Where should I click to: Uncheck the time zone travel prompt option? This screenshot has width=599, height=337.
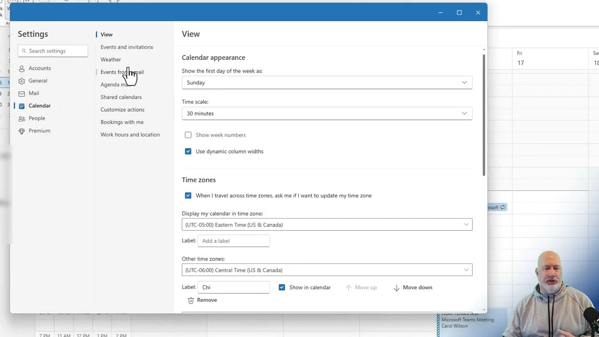click(188, 195)
